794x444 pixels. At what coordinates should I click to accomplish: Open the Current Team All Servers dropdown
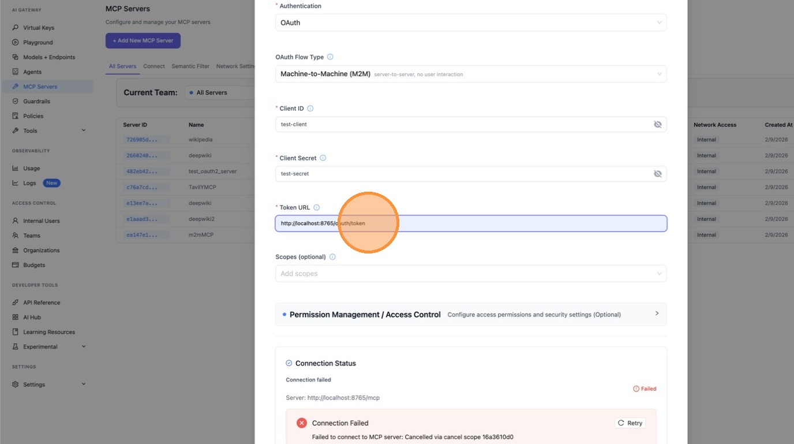point(220,92)
